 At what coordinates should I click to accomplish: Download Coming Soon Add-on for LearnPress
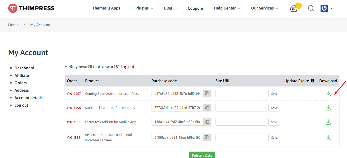click(328, 94)
